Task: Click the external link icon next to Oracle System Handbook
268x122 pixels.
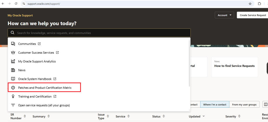Action: [x=55, y=79]
